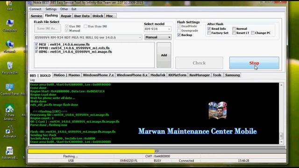Open the 7-Data Android recovery shortcut

tap(9, 112)
